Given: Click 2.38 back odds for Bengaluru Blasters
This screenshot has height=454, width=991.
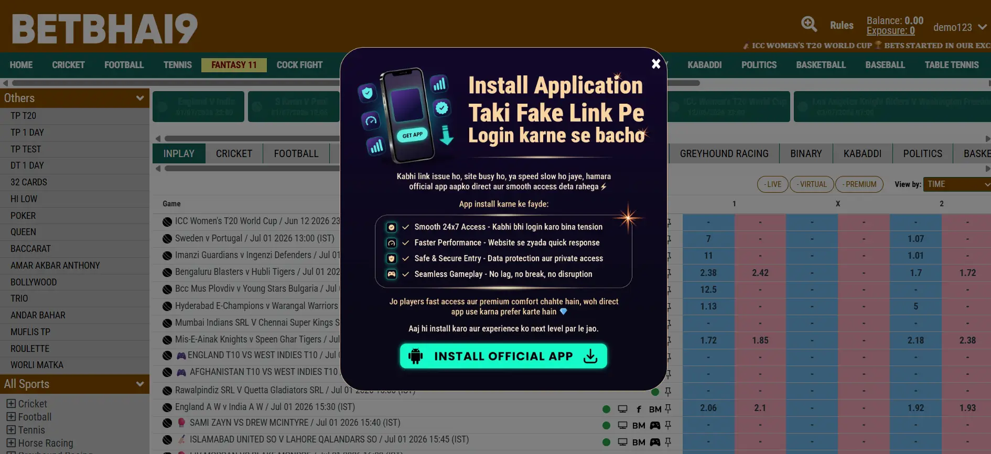Looking at the screenshot, I should tap(708, 273).
